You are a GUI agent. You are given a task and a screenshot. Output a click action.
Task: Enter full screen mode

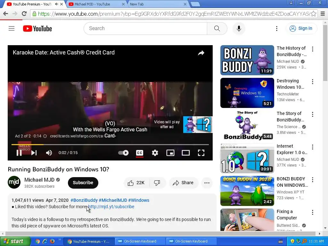(201, 153)
